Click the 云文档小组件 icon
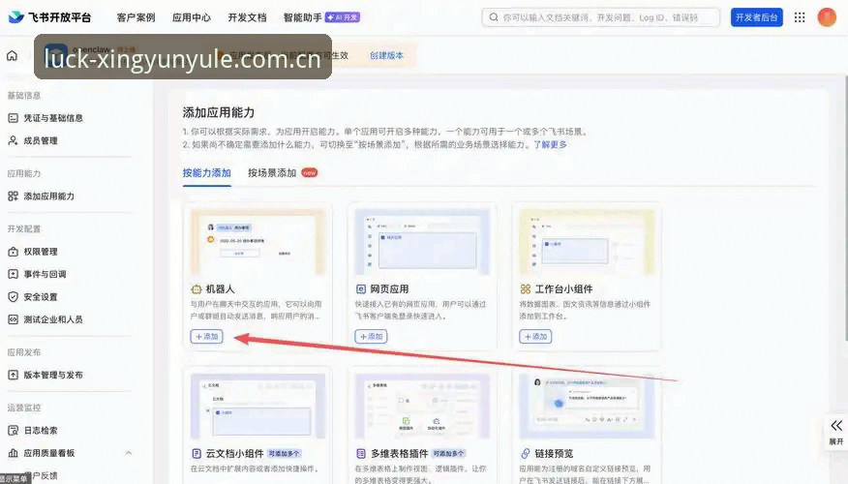848x484 pixels. click(x=197, y=453)
